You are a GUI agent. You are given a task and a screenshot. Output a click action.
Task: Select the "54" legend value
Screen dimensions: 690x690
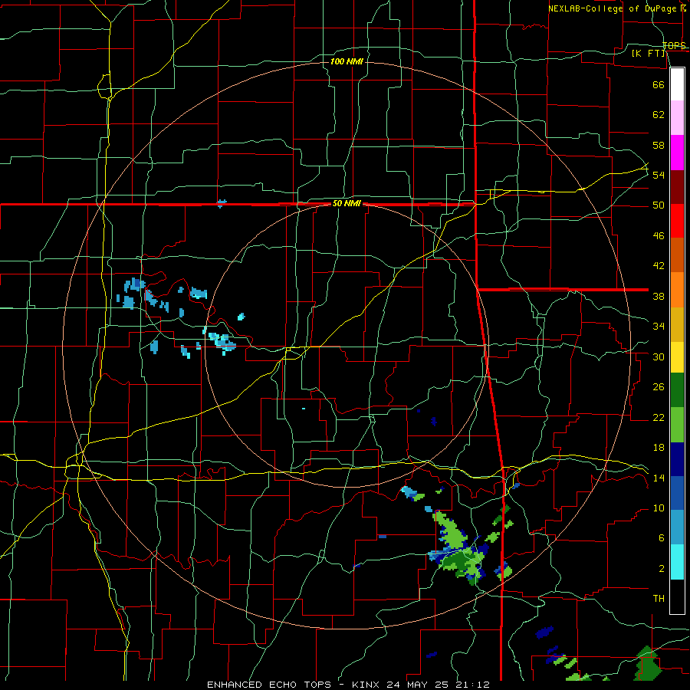[x=659, y=175]
